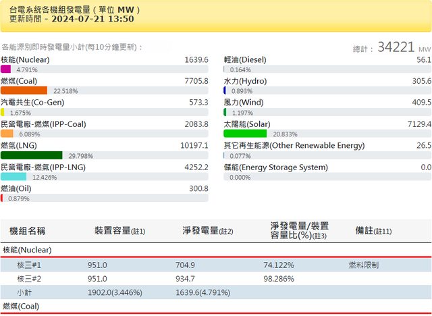The height and width of the screenshot is (316, 432).
Task: Click the orange Coal generation bar
Action: (24, 90)
